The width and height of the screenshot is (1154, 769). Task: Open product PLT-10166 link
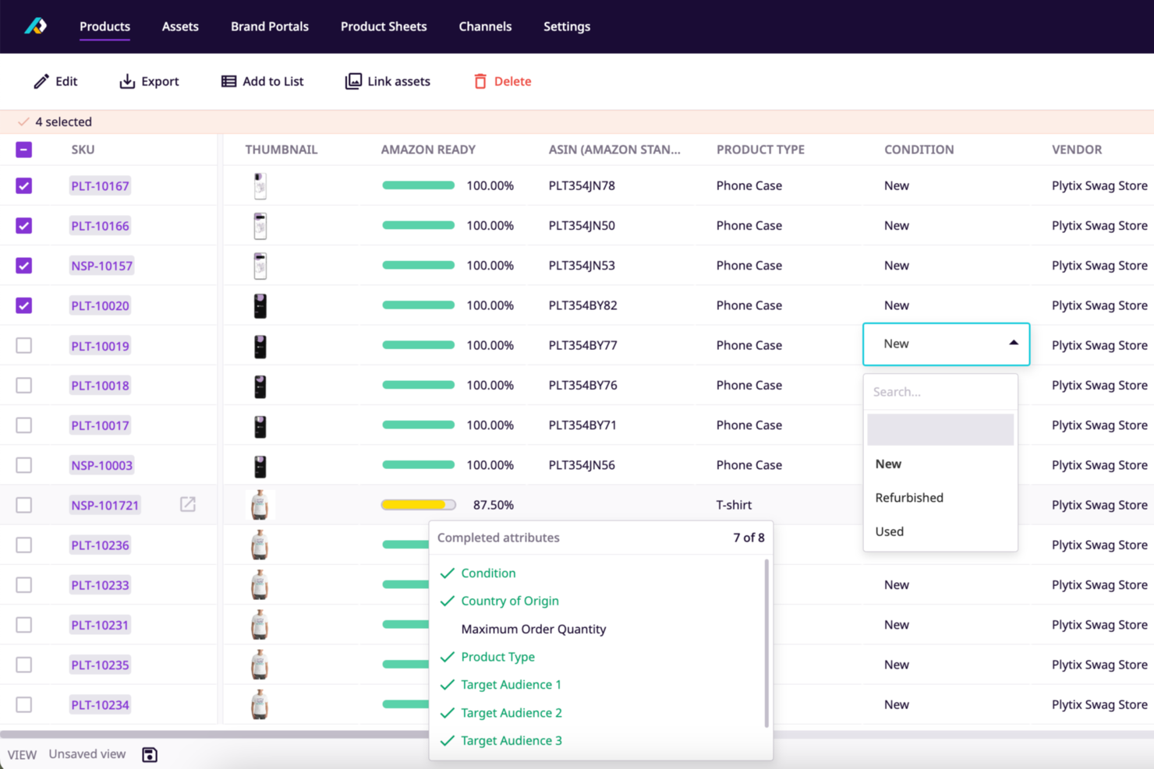click(x=100, y=225)
